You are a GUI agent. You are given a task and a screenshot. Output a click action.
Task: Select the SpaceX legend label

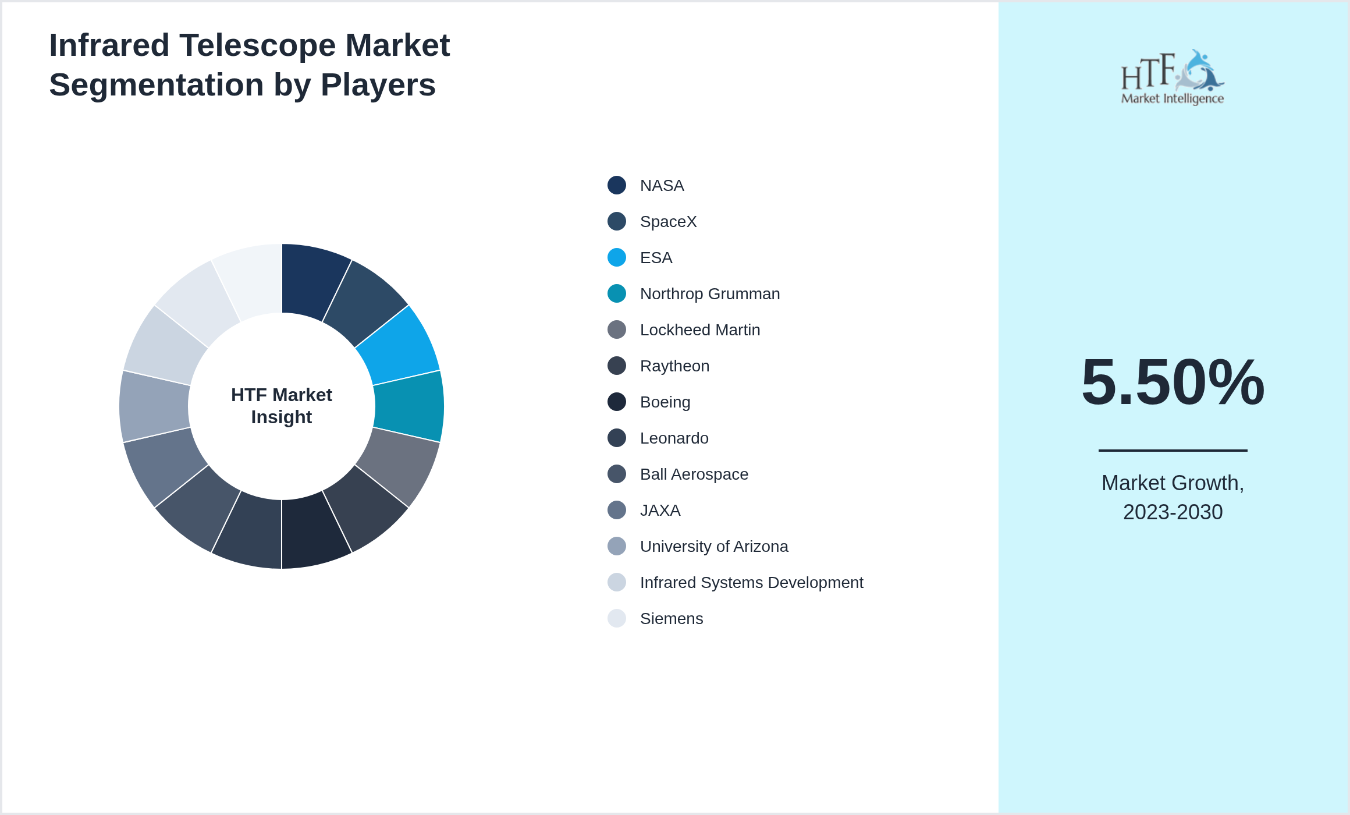coord(669,222)
